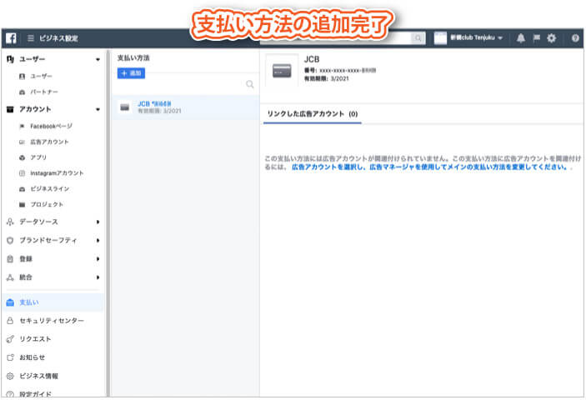Click the アカウント section header icon
Viewport: 586px width, 400px height.
(x=10, y=109)
